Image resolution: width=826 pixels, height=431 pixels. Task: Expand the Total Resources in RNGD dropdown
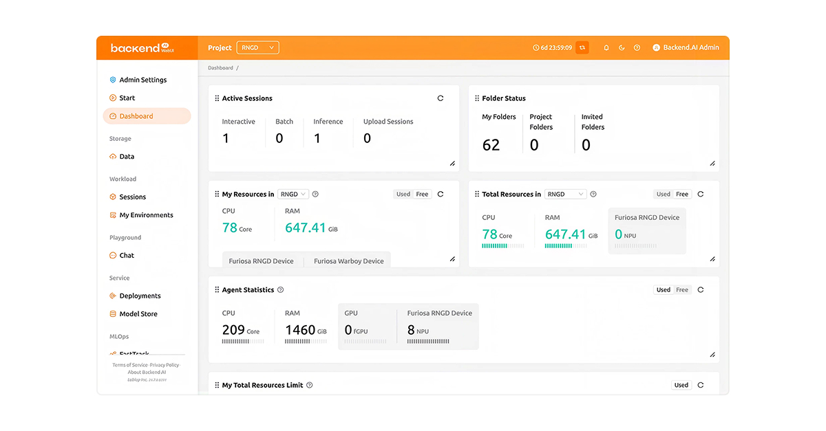click(566, 194)
